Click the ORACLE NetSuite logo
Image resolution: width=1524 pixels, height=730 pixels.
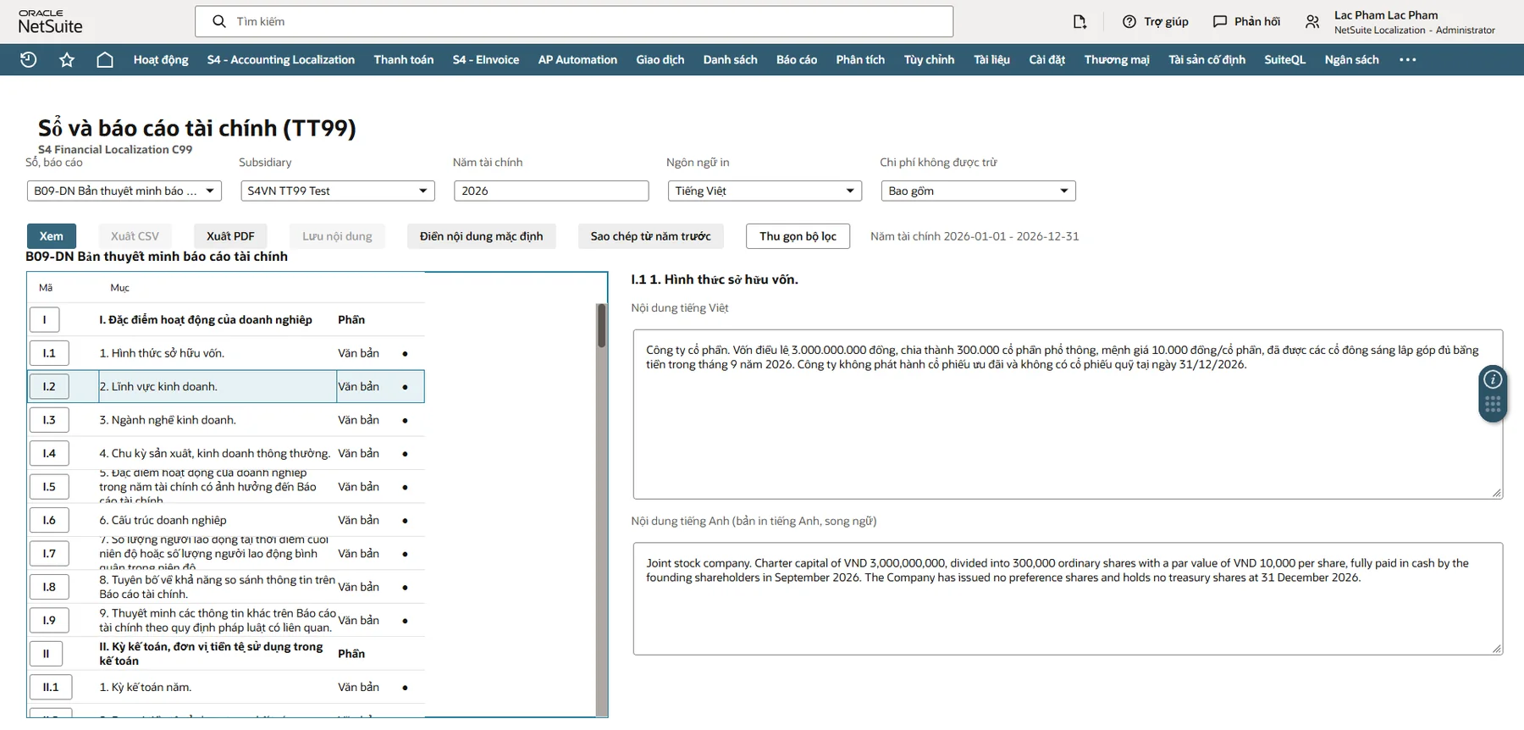(x=51, y=22)
